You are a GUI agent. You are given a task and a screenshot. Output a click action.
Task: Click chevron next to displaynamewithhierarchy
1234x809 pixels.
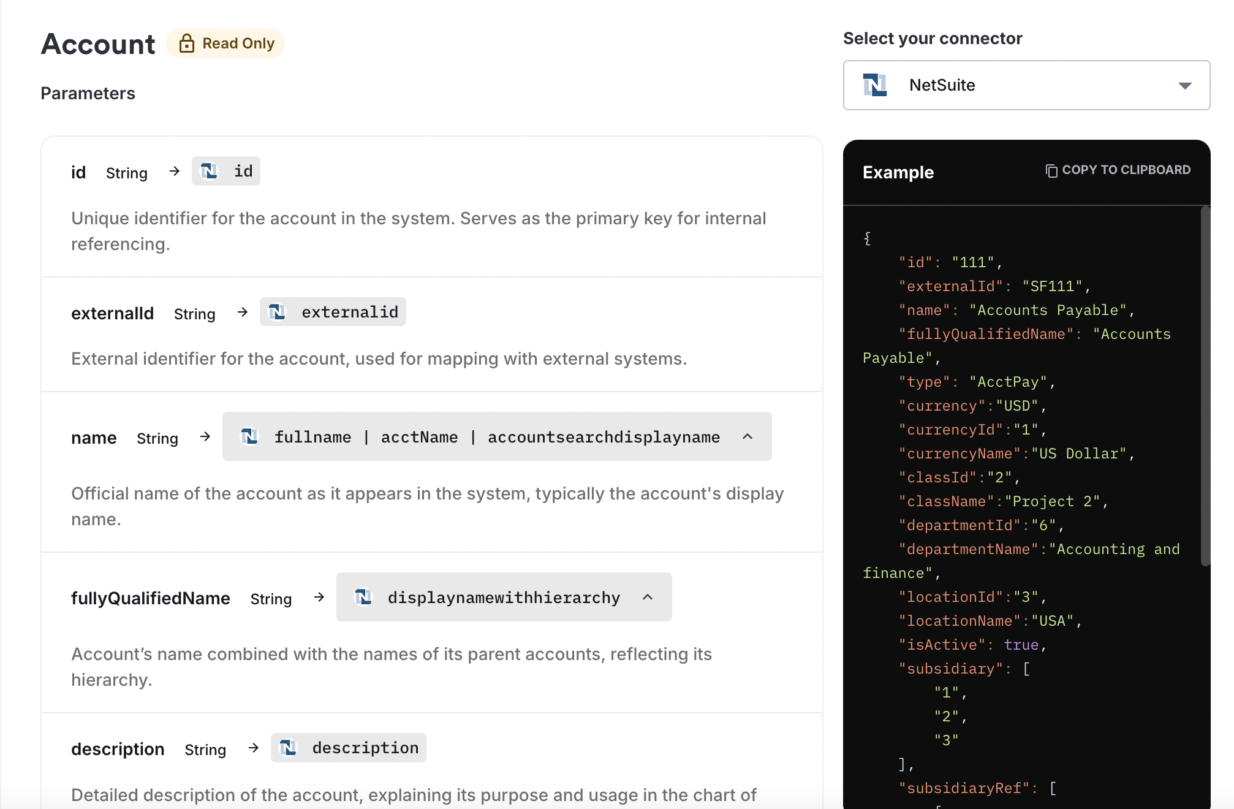click(x=648, y=597)
